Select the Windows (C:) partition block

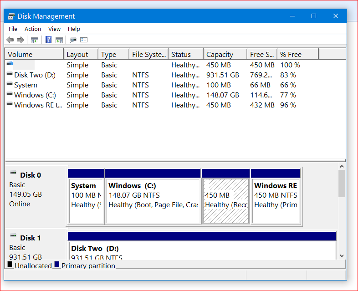(x=153, y=197)
